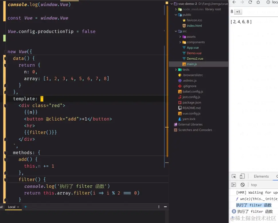This screenshot has height=223, width=278.
Task: Select Demo2.vue in project tree
Action: (x=195, y=59)
